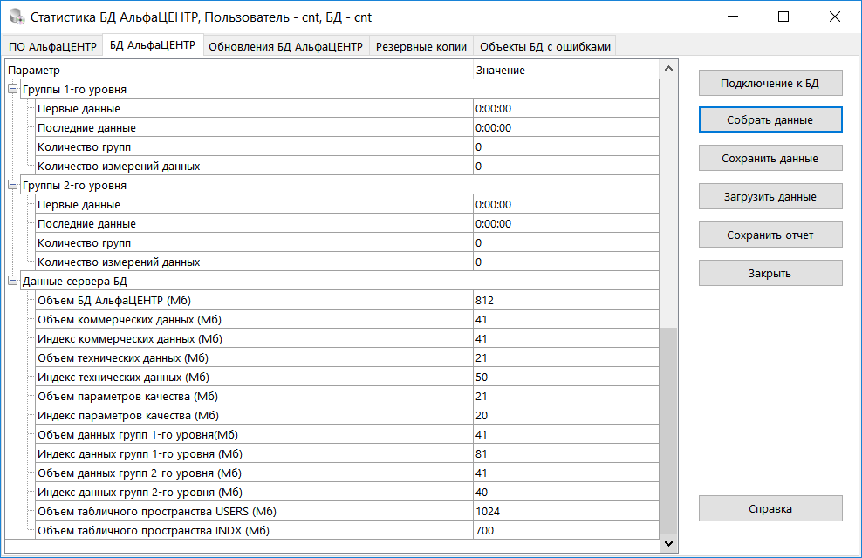Close the window with the title bar X
Screen dimensions: 862x558
(x=834, y=17)
